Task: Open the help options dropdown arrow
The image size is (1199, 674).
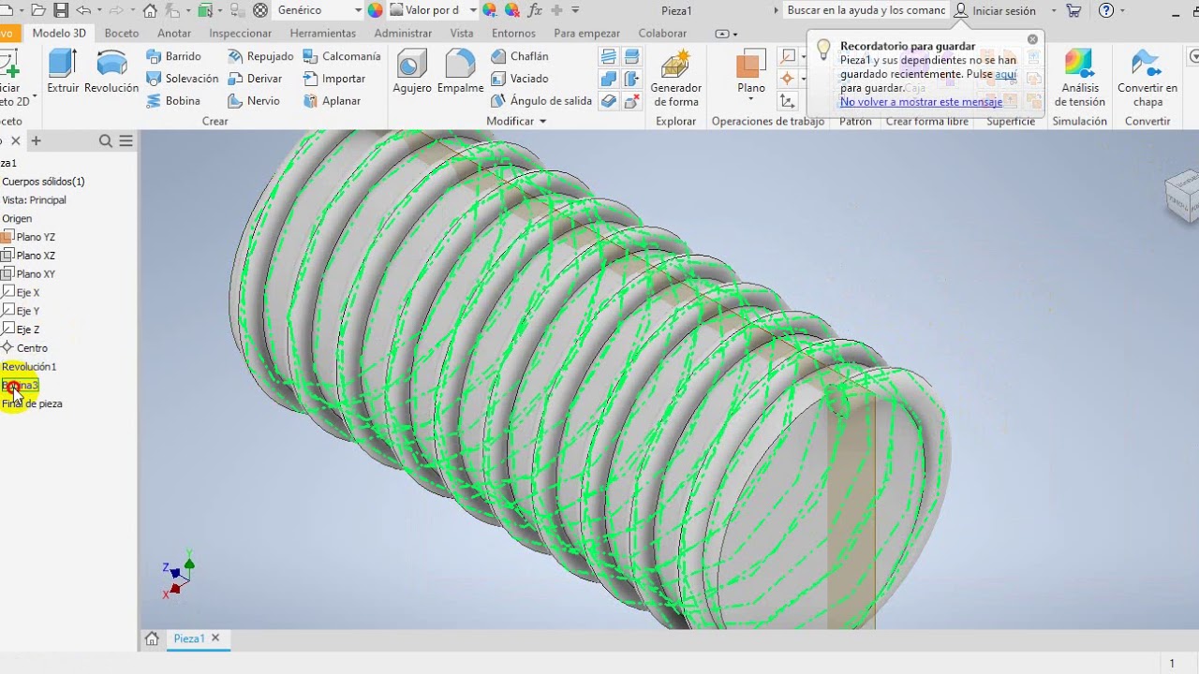Action: pyautogui.click(x=1123, y=10)
